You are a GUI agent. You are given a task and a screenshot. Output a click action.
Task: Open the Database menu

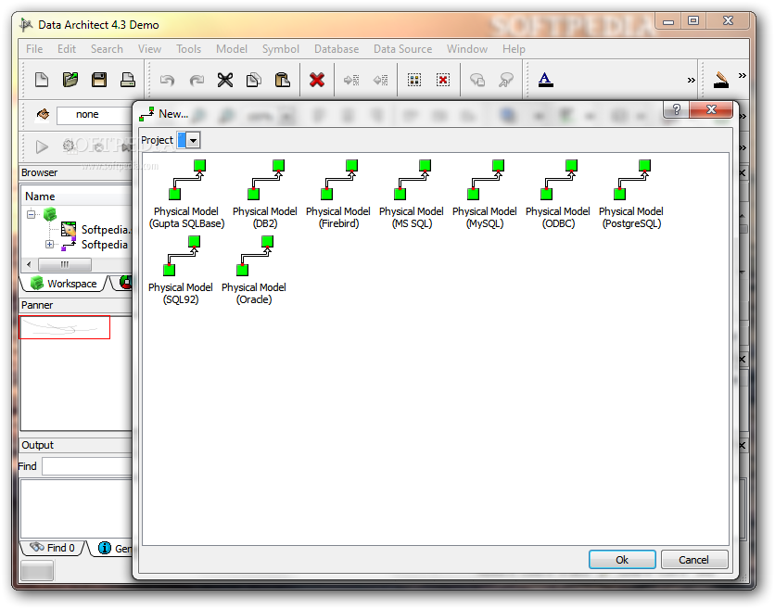pyautogui.click(x=337, y=49)
